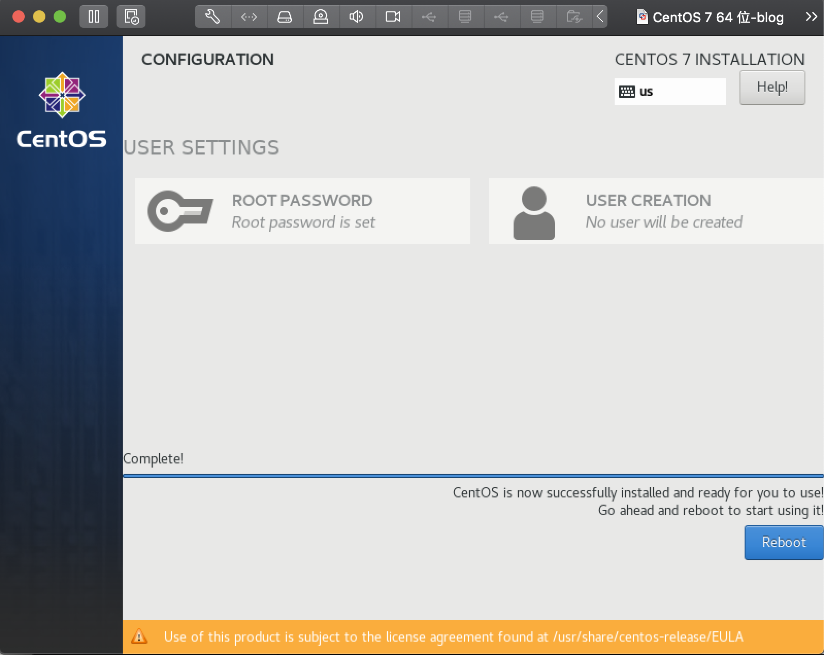The width and height of the screenshot is (824, 655).
Task: Expand the toolbar overflow double chevron
Action: [x=811, y=17]
